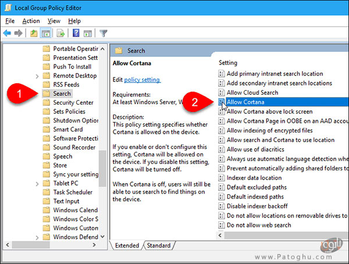Click policy icon beside Allow Cloud Search
349x264 pixels.
coord(222,92)
